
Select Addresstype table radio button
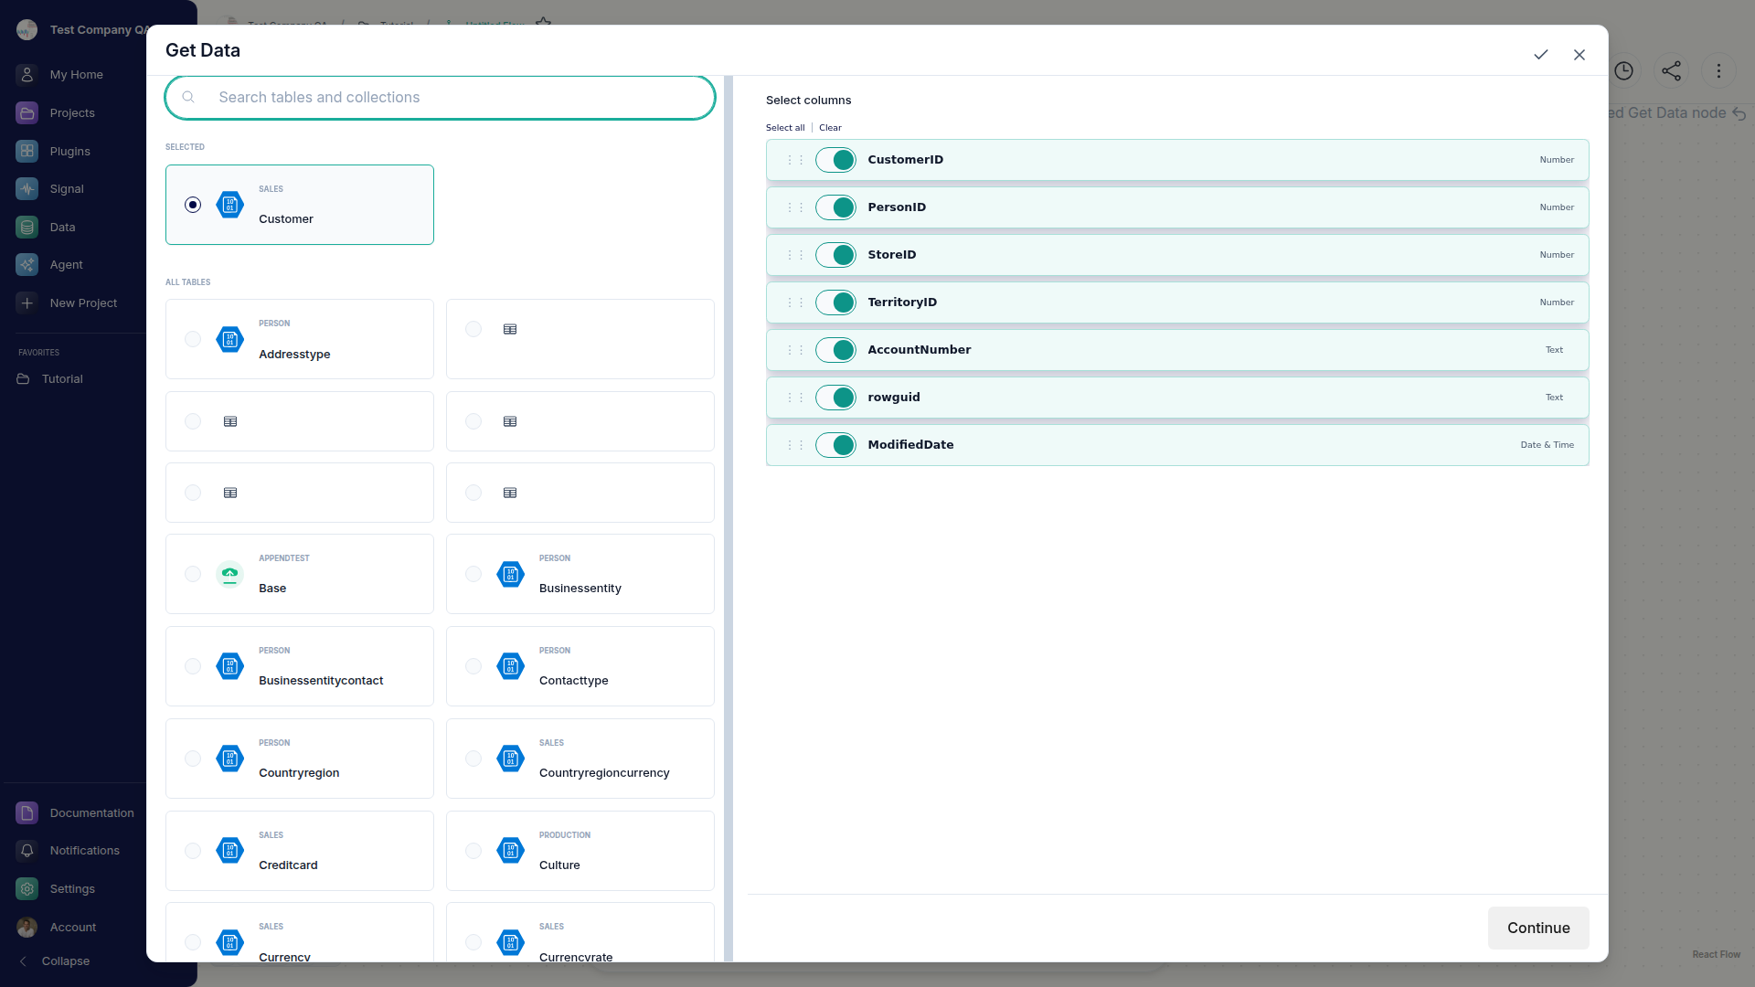(193, 339)
